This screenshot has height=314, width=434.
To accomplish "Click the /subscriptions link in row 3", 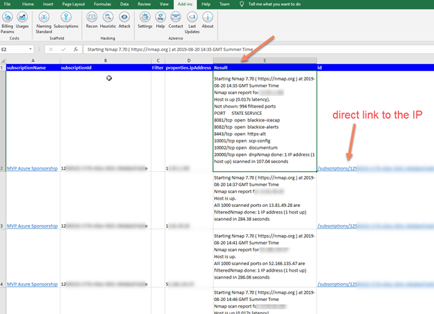I will 336,226.
